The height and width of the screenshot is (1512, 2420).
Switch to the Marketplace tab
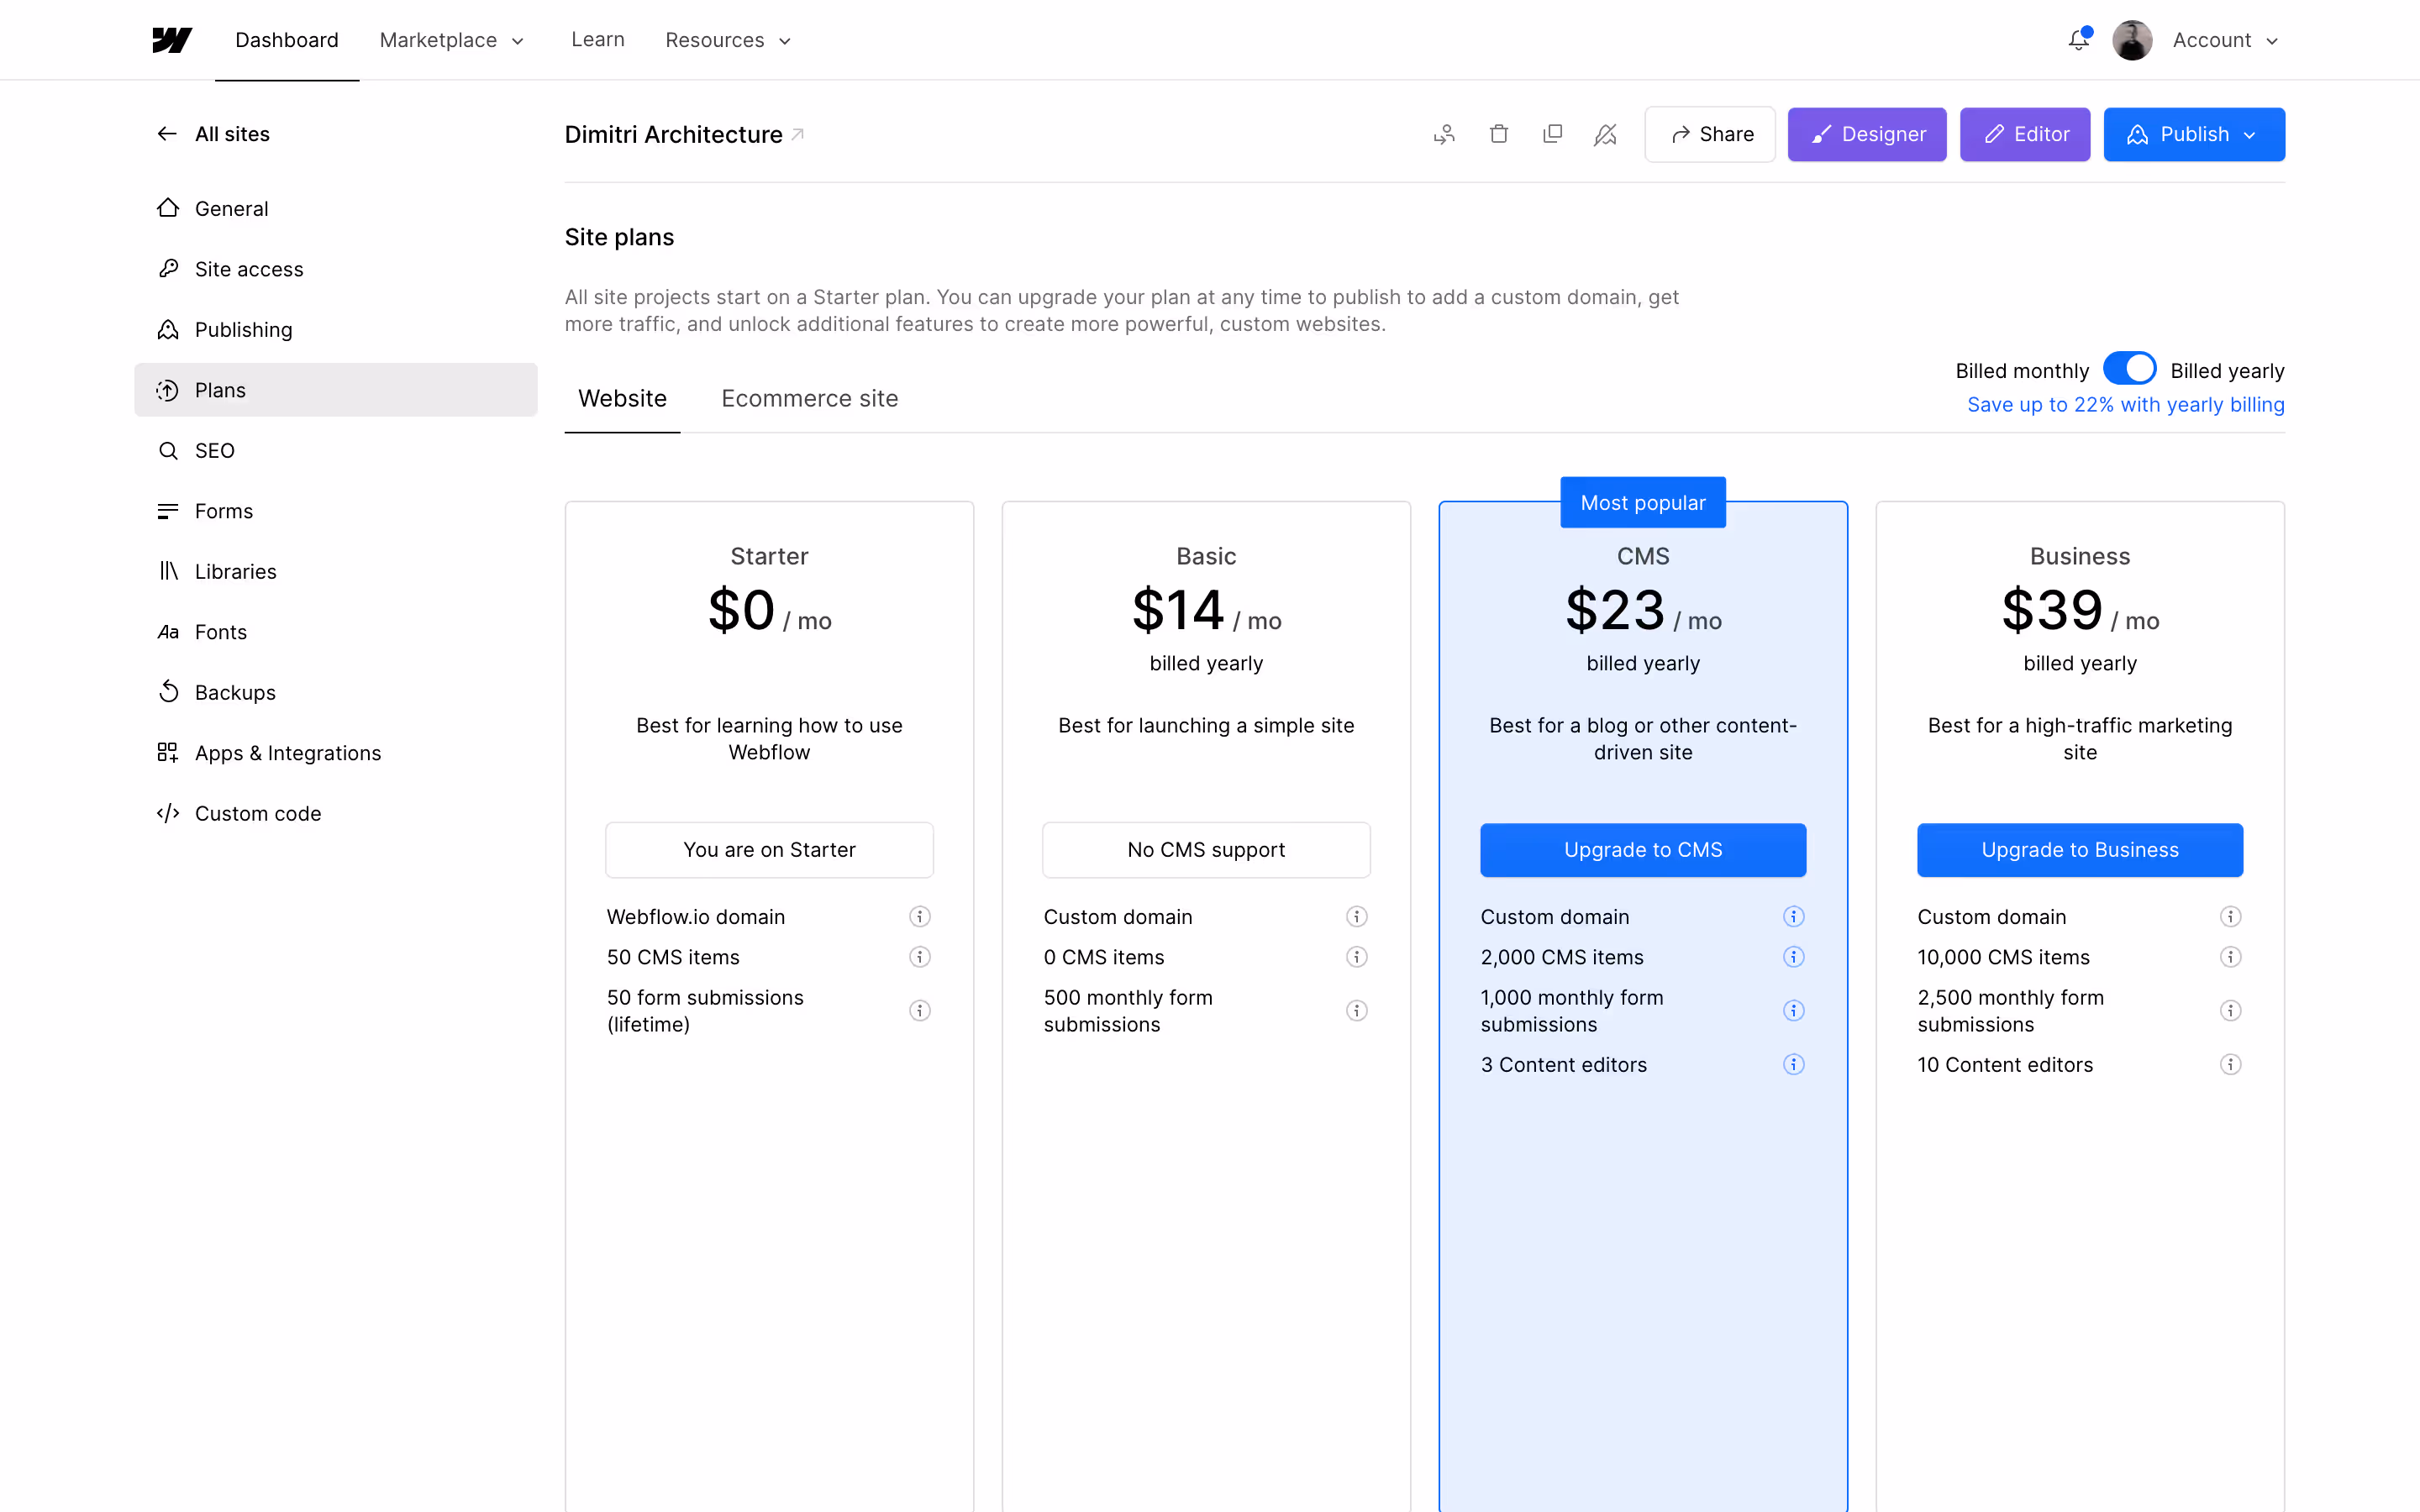[451, 40]
